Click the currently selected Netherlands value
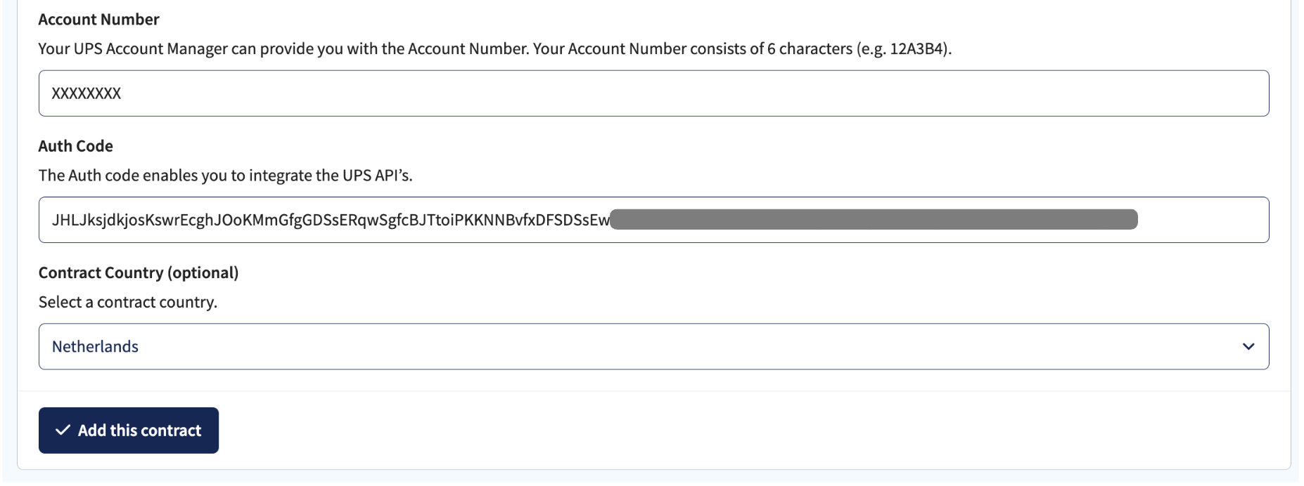1304x486 pixels. 96,346
